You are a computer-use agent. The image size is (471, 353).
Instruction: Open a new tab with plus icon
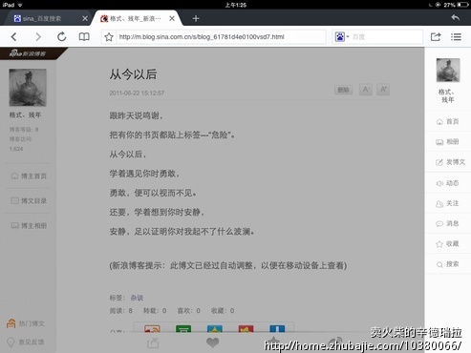(196, 19)
